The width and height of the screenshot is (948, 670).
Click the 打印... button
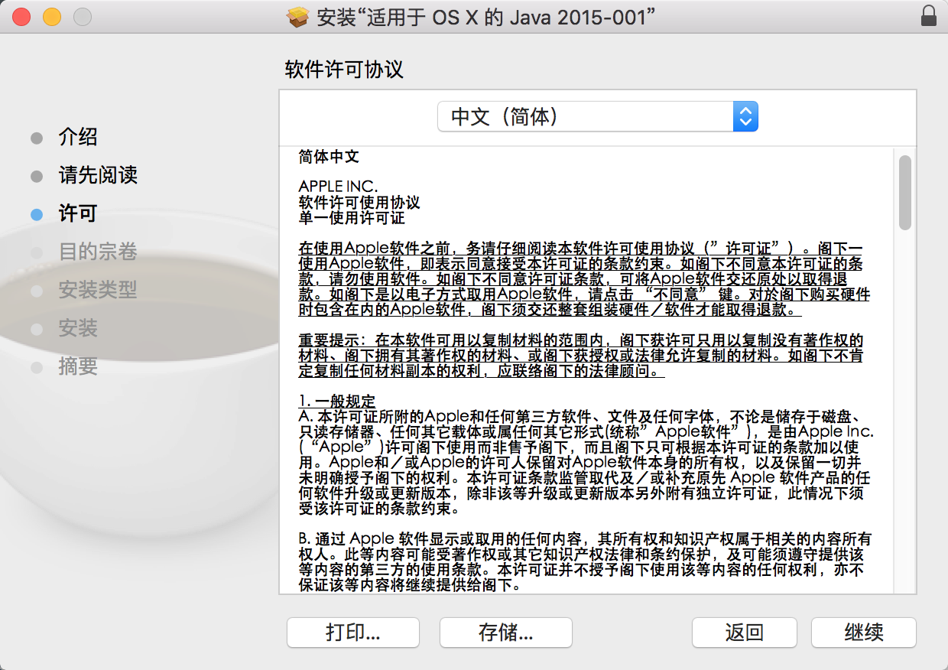pos(353,633)
